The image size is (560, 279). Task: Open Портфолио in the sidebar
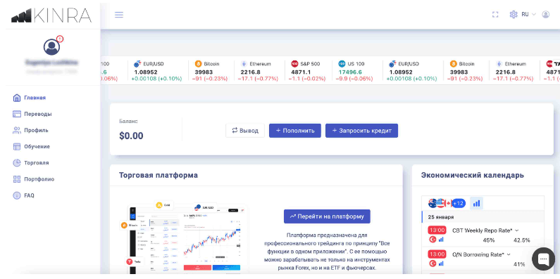39,179
